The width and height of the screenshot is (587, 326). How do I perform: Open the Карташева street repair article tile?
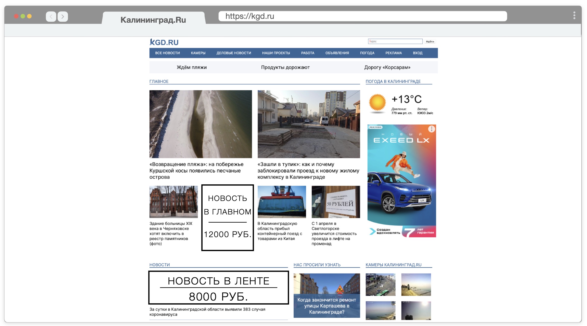click(327, 295)
